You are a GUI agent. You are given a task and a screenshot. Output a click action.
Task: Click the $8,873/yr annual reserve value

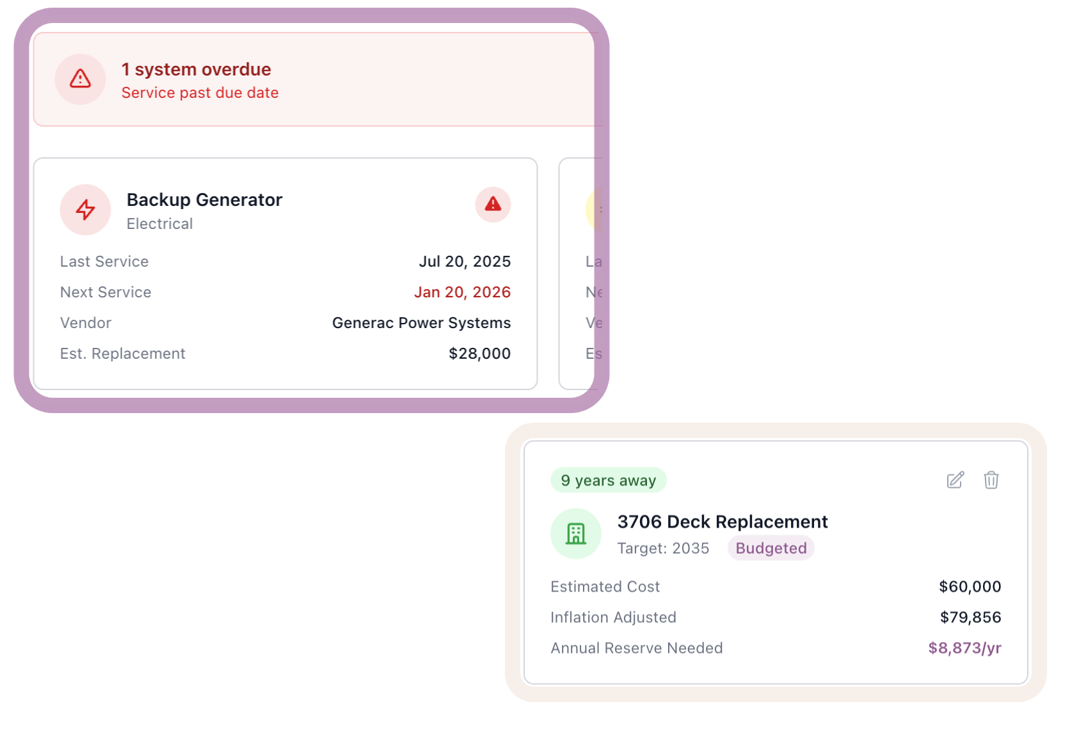pyautogui.click(x=964, y=648)
